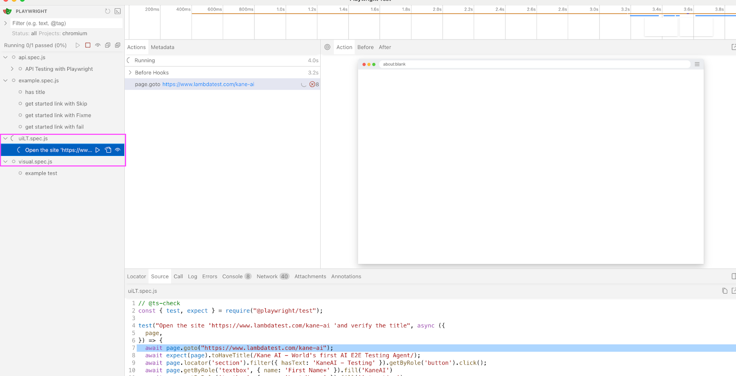Select the example.spec.js file label
Screen dimensions: 736x376
(39, 81)
